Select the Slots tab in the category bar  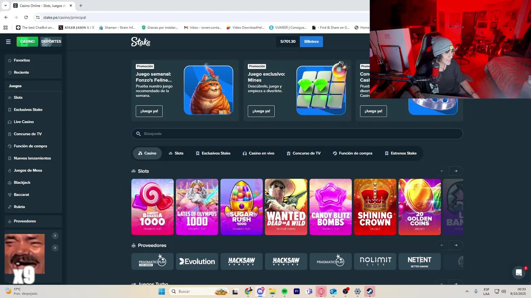coord(176,153)
